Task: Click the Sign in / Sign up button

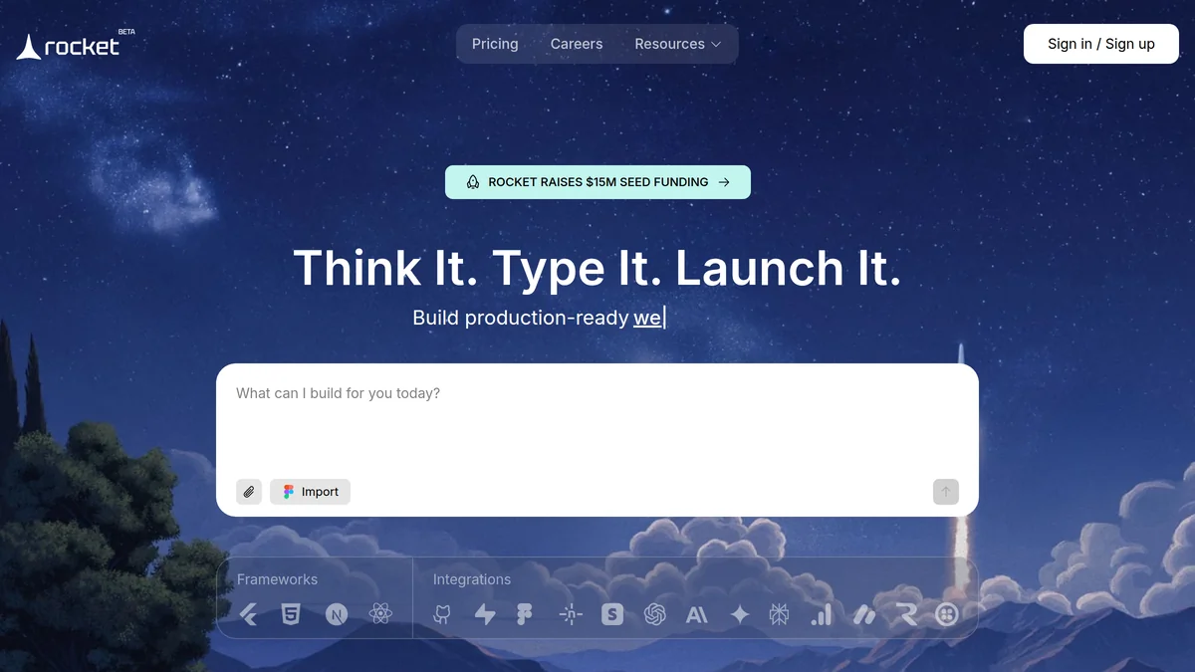Action: click(1100, 44)
